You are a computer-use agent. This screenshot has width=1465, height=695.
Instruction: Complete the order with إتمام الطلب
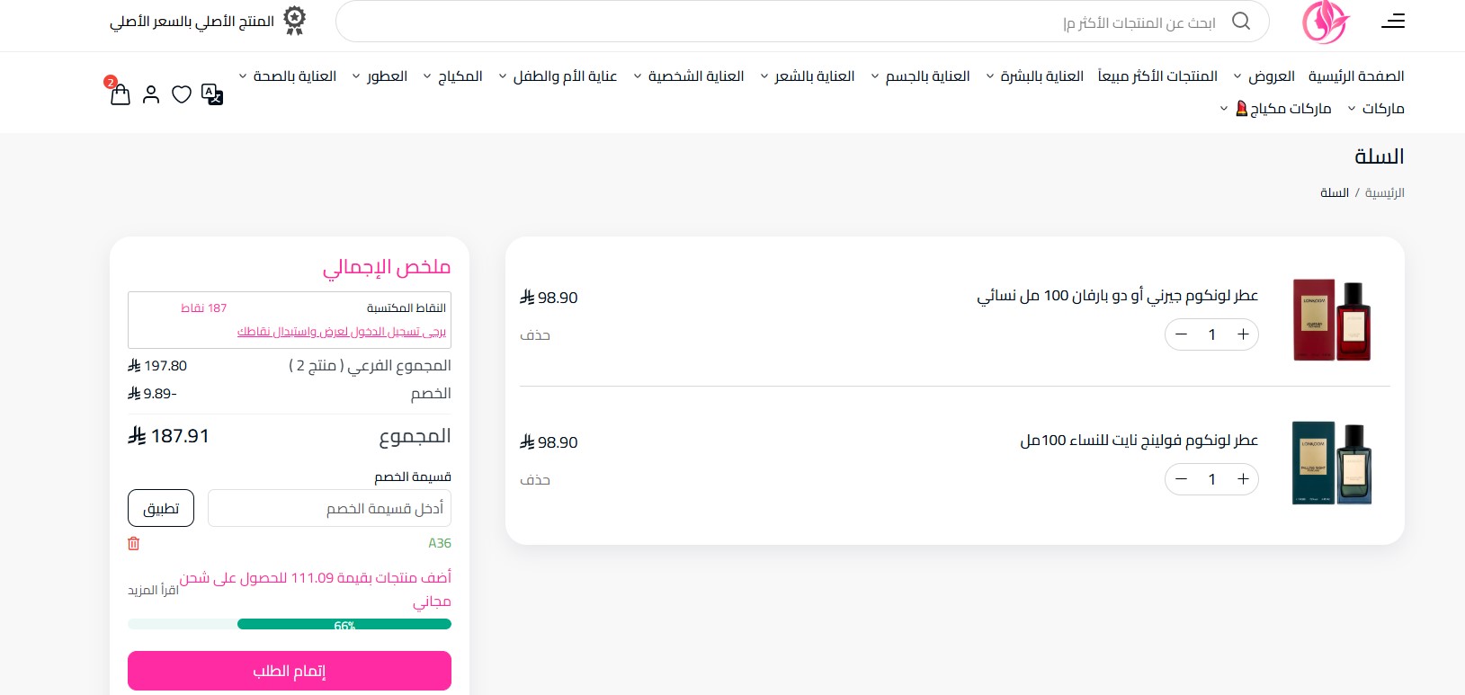[x=290, y=671]
